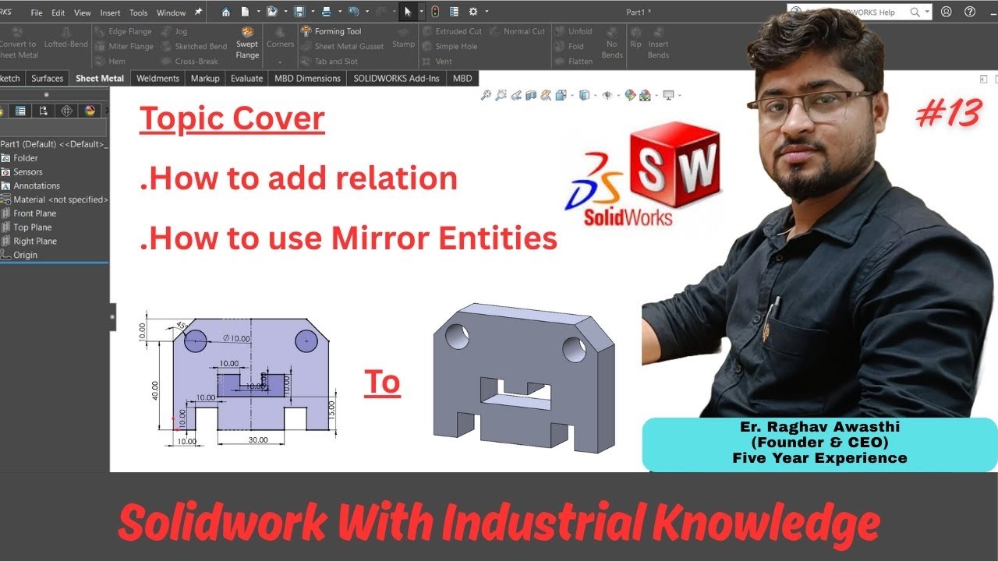Click the Swept Flange tool
The width and height of the screenshot is (998, 561).
pyautogui.click(x=247, y=43)
